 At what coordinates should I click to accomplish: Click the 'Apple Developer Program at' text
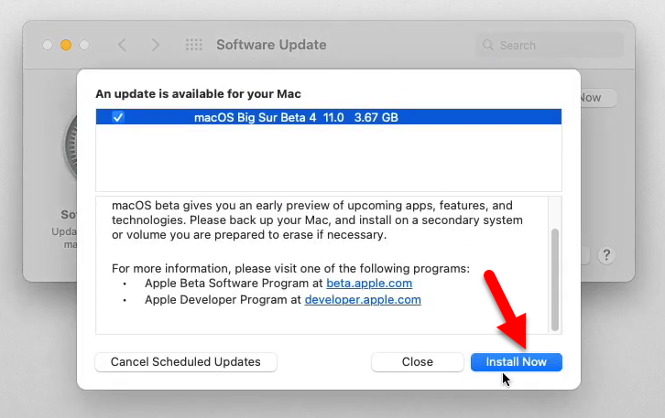(223, 299)
